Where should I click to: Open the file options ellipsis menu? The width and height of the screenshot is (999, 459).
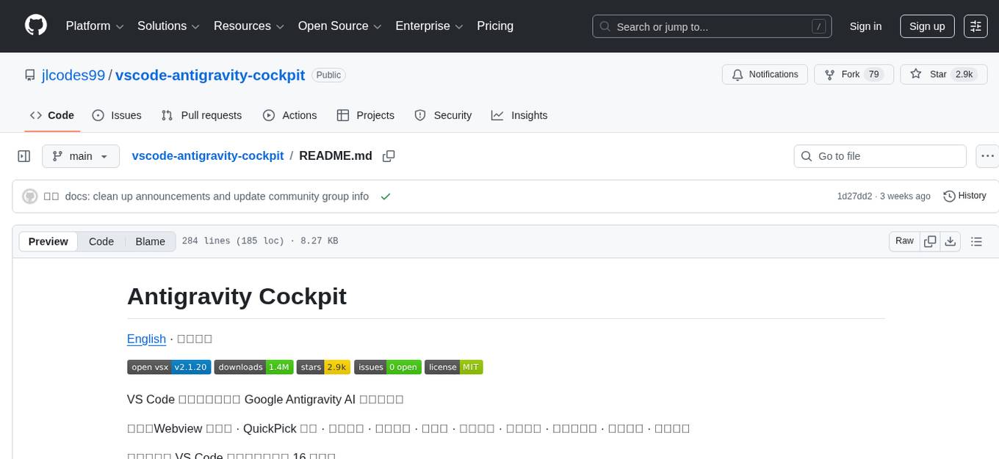pos(987,155)
